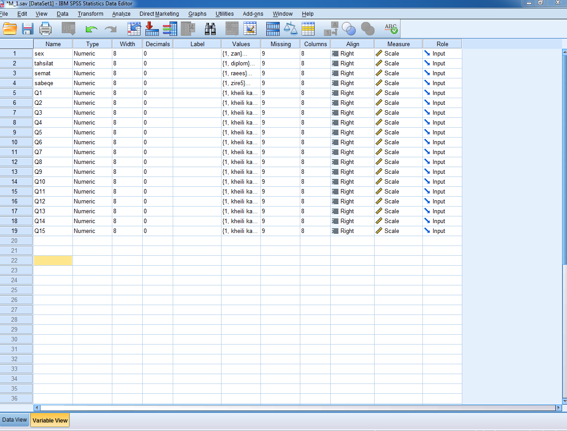Click the Align cell 'Right' for semat
567x431 pixels.
(352, 73)
